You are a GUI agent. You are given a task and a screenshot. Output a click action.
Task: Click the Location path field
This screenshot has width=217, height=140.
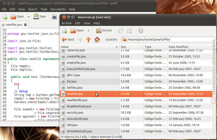168,39
